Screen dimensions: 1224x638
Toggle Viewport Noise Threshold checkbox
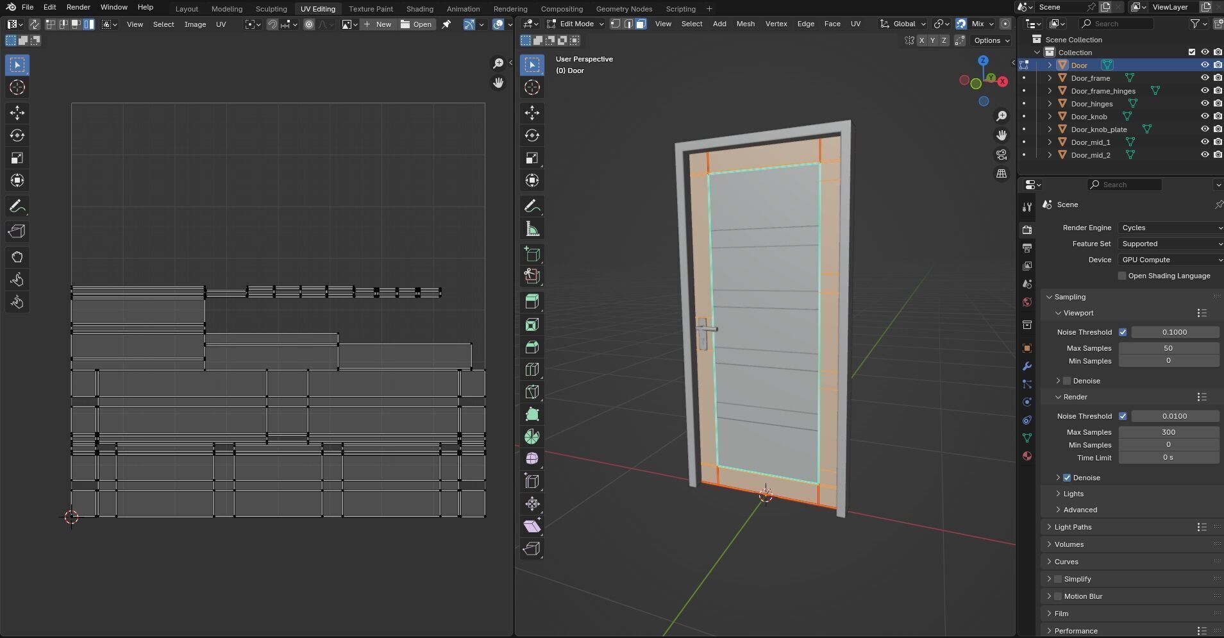1123,332
